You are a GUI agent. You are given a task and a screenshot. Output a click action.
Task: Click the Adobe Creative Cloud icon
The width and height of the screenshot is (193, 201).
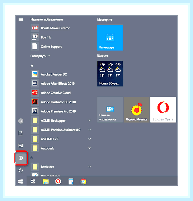[35, 93]
